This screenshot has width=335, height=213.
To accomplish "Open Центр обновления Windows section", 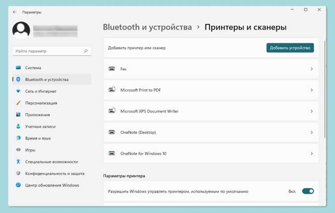I will coord(52,185).
